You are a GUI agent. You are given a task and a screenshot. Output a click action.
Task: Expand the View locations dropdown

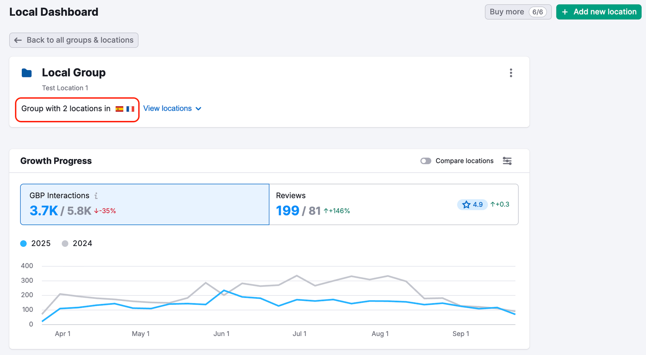point(168,109)
